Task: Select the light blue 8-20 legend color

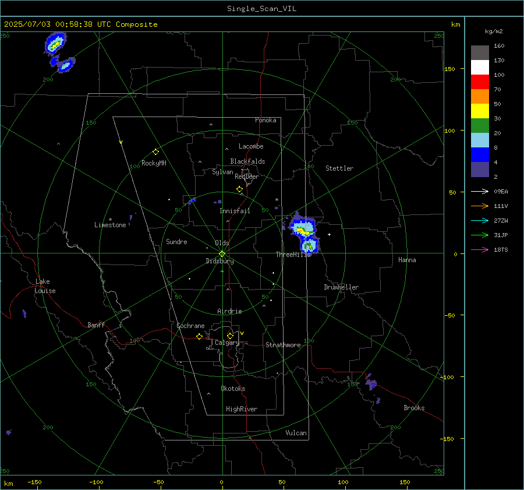Action: 480,140
